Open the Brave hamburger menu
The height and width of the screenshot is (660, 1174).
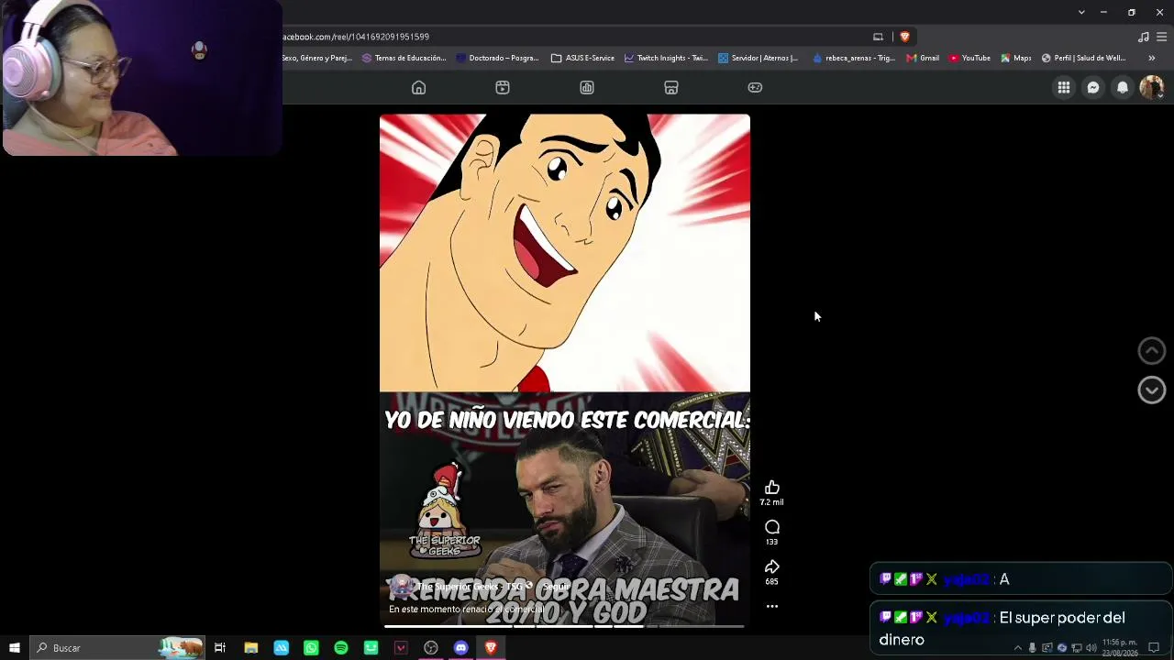click(x=1161, y=37)
